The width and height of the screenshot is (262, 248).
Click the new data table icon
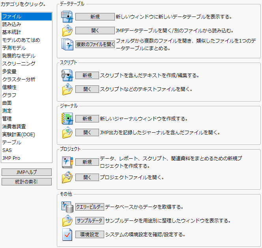67,17
